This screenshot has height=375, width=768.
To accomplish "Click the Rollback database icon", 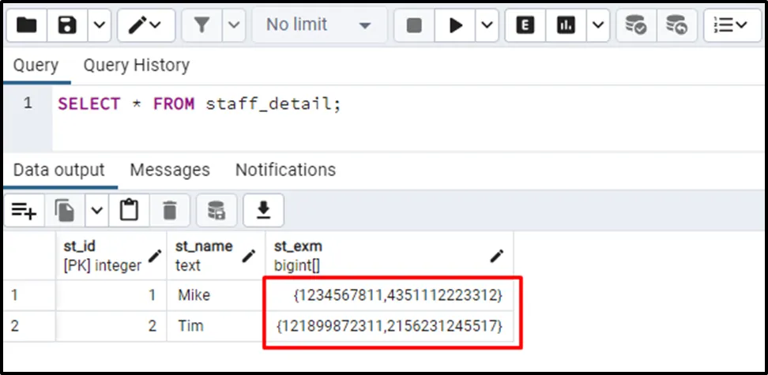I will (x=676, y=25).
